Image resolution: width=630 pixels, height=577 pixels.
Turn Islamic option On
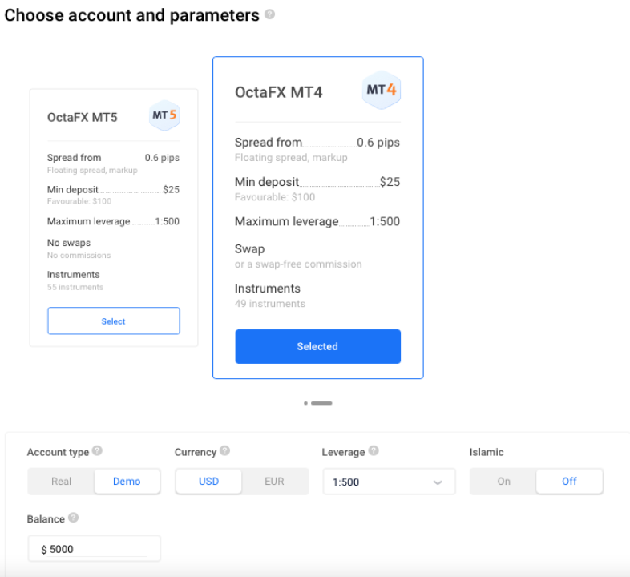pyautogui.click(x=503, y=482)
